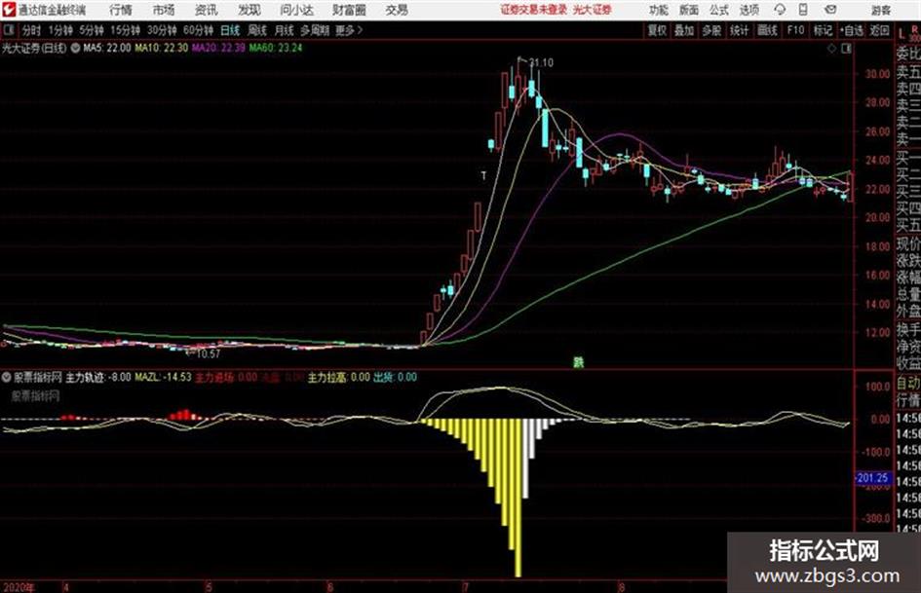Switch to the 30分钟 period tab
921x593 pixels.
(162, 30)
